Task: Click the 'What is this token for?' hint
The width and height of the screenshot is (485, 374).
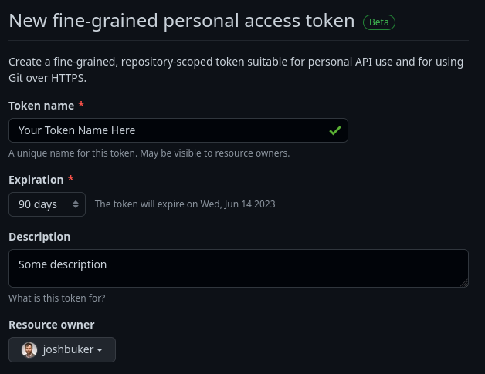Action: pos(57,298)
